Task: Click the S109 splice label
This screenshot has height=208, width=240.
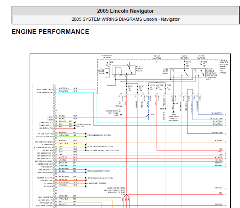Action: pyautogui.click(x=123, y=194)
